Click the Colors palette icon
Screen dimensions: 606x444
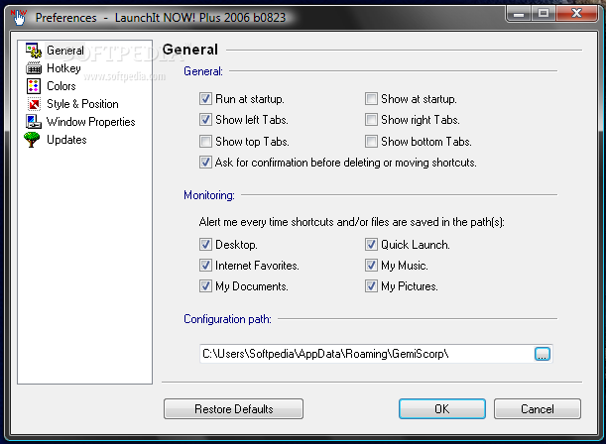(x=34, y=86)
